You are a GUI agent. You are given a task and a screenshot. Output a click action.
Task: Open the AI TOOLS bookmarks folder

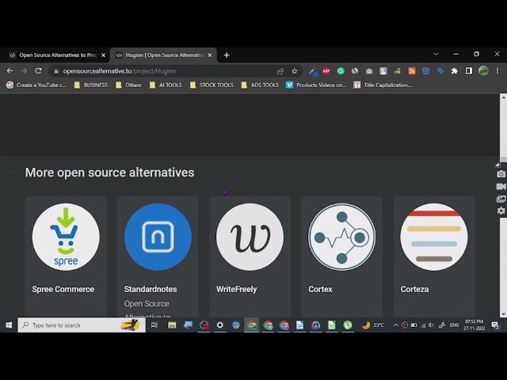pyautogui.click(x=166, y=85)
